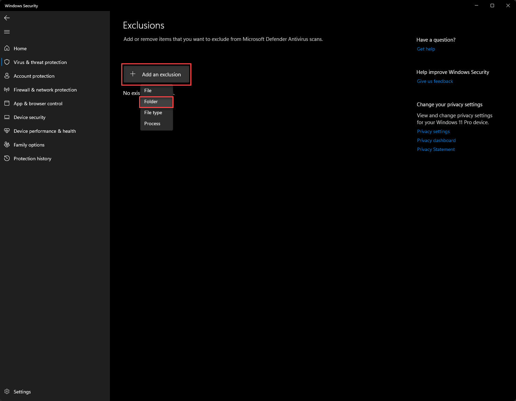Open Privacy settings link
The image size is (516, 401).
(x=433, y=131)
